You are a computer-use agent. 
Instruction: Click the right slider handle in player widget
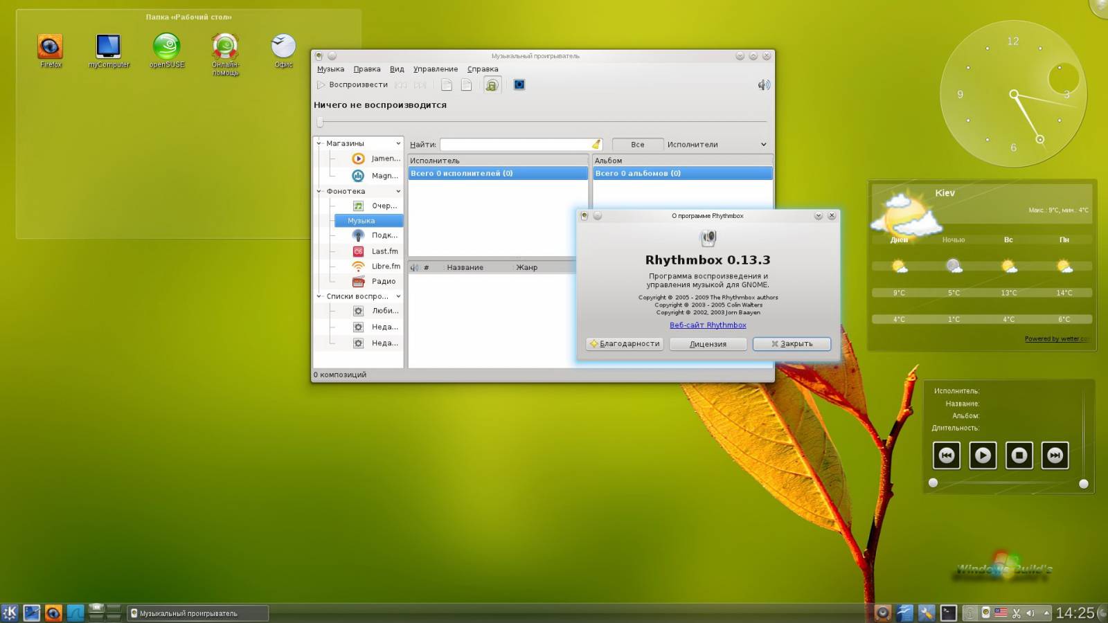point(1084,484)
